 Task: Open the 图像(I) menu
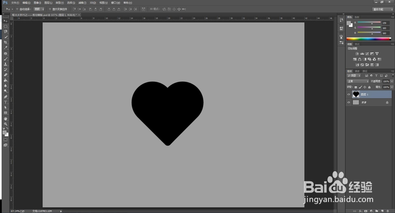[x=37, y=3]
